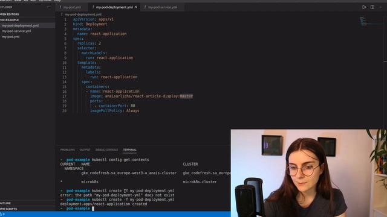This screenshot has height=217, width=387.
Task: Switch to the PROBLEMS panel tab
Action: pyautogui.click(x=67, y=149)
